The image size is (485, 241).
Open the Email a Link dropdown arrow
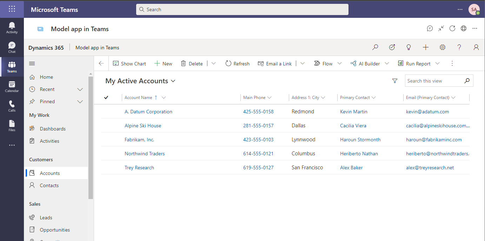point(303,63)
